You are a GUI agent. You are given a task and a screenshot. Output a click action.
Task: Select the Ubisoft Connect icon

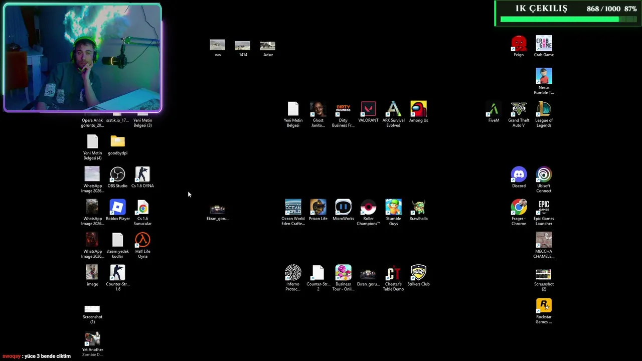(x=544, y=175)
